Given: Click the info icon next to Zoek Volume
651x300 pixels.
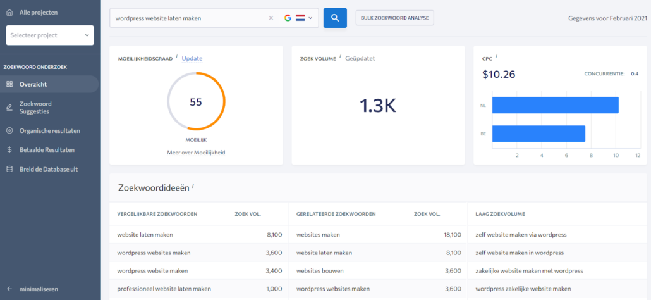Looking at the screenshot, I should (x=341, y=56).
